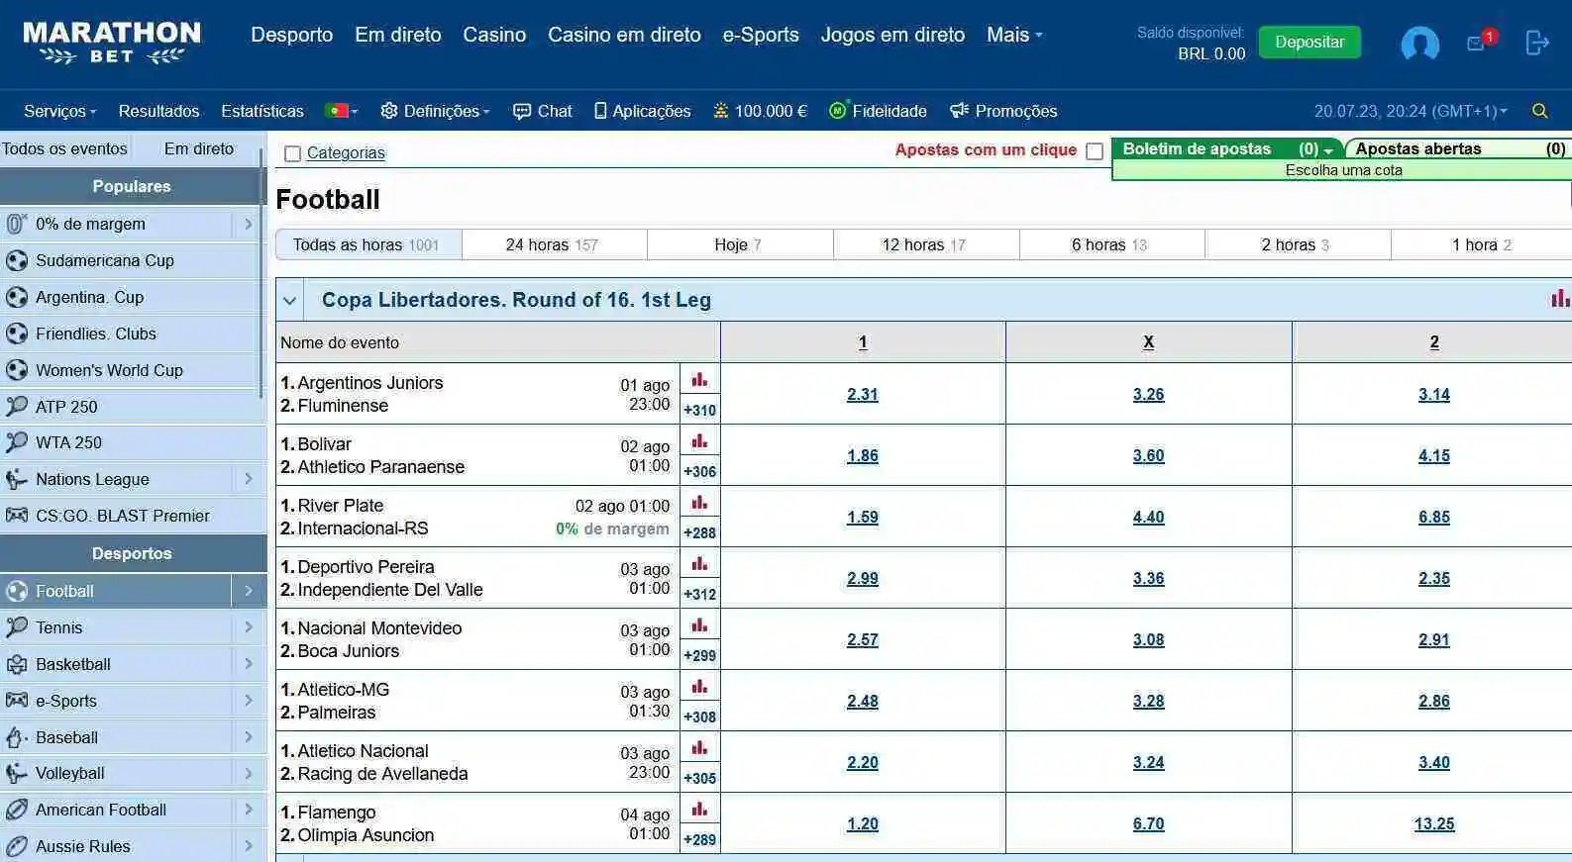
Task: Open the 100.000 € prize promotion
Action: point(760,111)
